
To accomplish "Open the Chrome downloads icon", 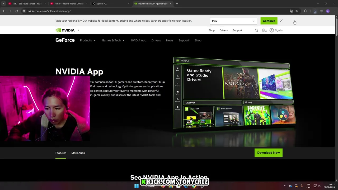I will 315,11.
